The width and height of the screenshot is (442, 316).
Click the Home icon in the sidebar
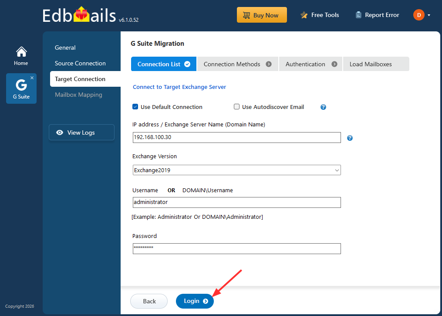pyautogui.click(x=21, y=52)
